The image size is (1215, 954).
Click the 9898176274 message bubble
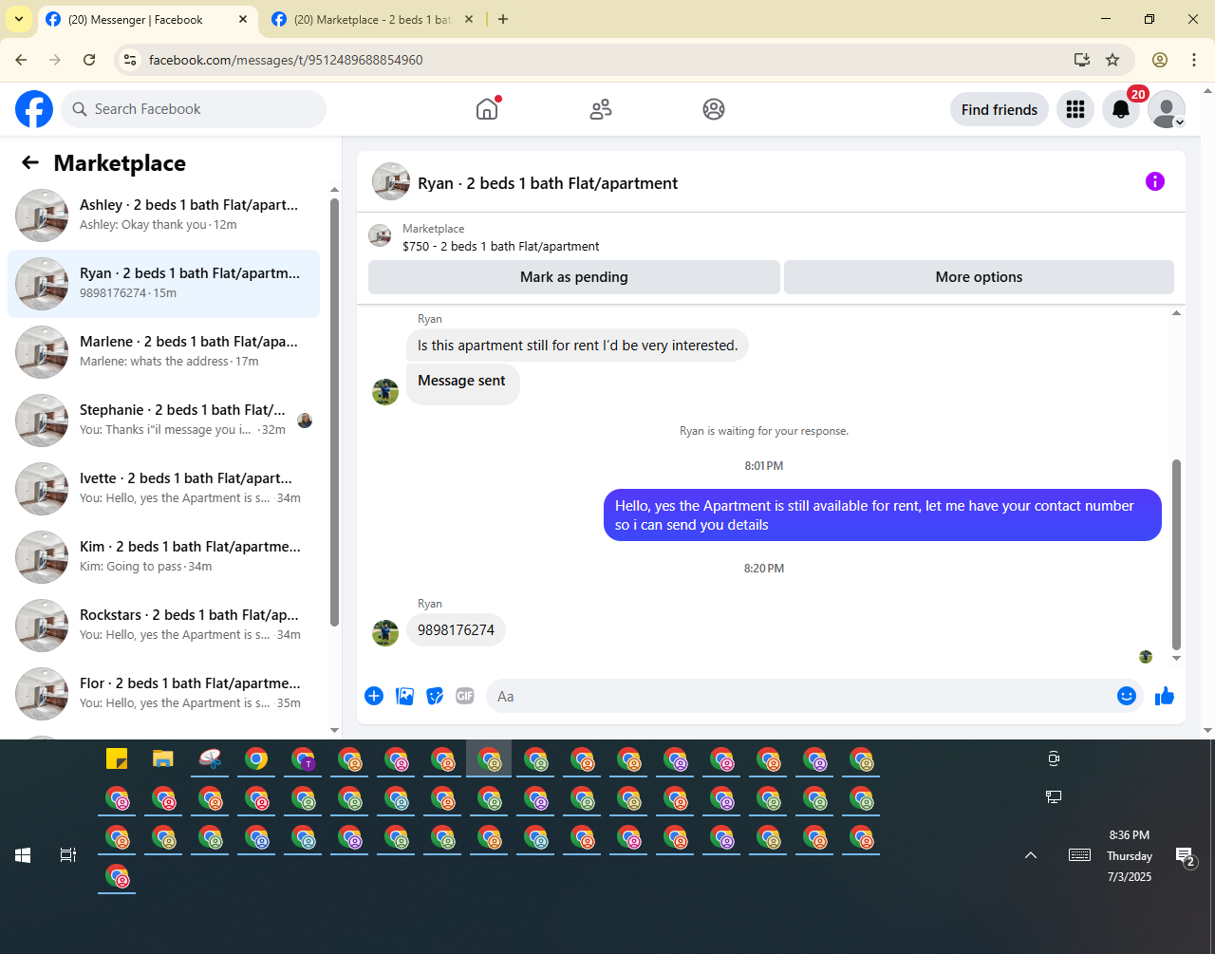pos(456,629)
